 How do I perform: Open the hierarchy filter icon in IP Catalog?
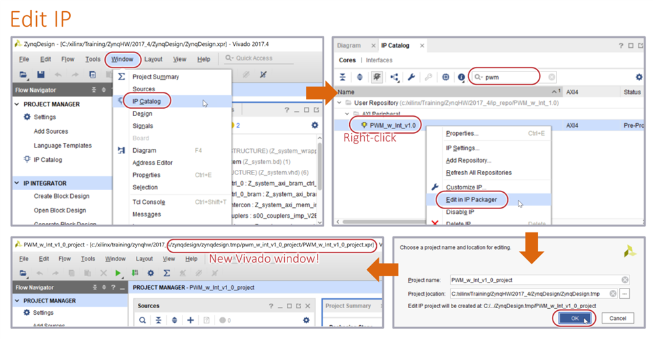click(394, 77)
